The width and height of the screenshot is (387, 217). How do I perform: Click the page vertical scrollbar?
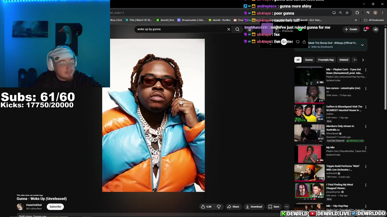(x=385, y=69)
